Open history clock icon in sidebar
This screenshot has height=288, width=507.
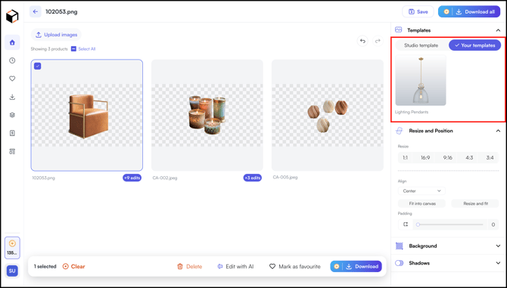[x=12, y=60]
